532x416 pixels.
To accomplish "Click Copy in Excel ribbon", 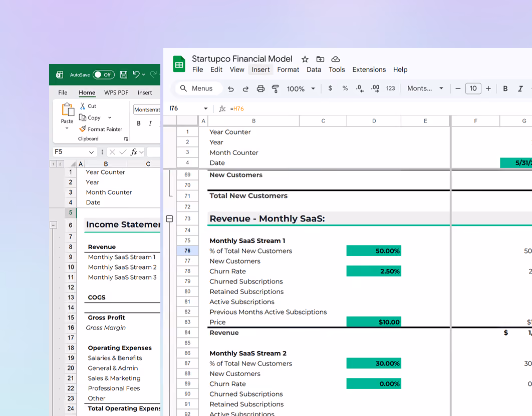I will click(x=90, y=117).
